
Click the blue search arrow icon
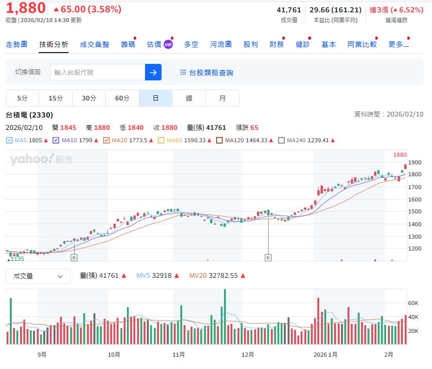tap(153, 72)
